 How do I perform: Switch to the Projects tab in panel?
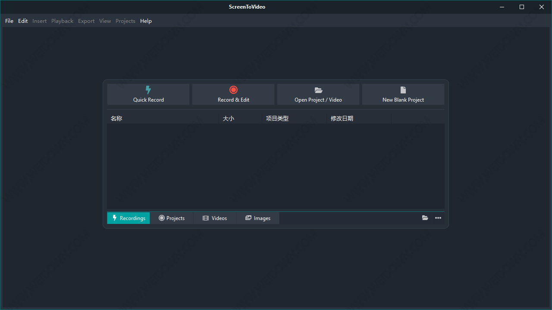pyautogui.click(x=172, y=218)
